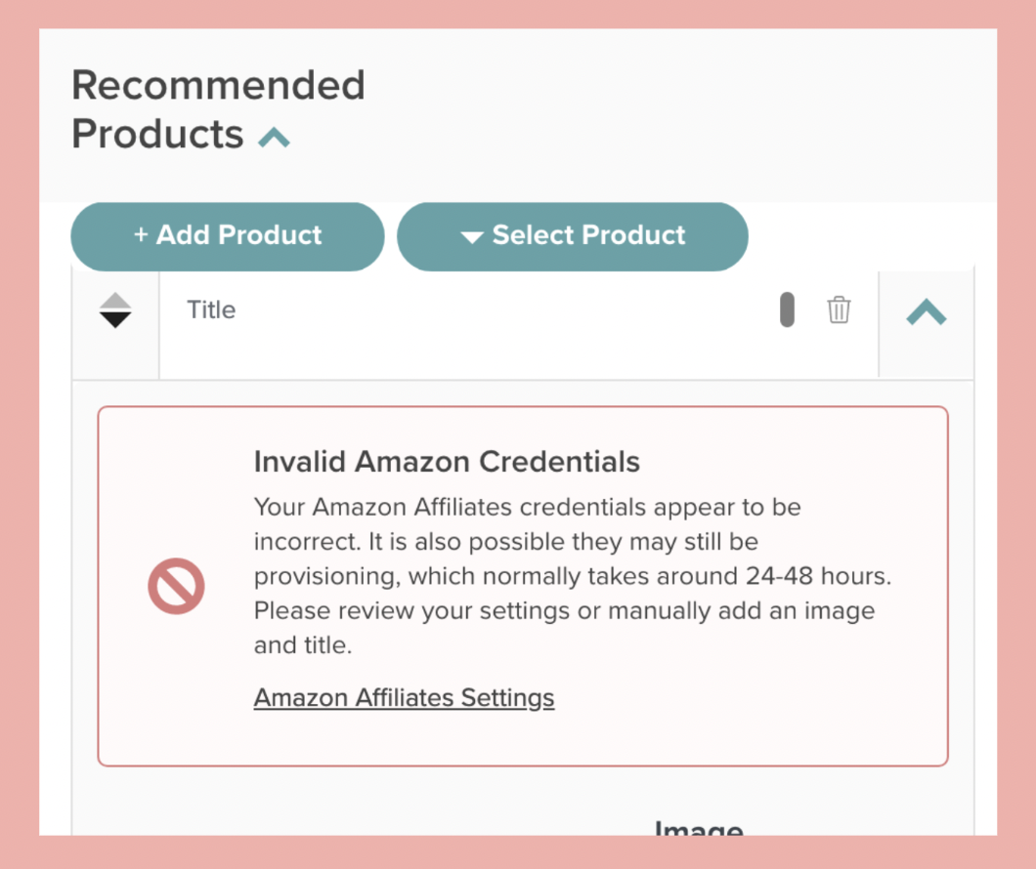Select the upward reorder arrow beside Title
Viewport: 1036px width, 869px height.
pyautogui.click(x=114, y=300)
